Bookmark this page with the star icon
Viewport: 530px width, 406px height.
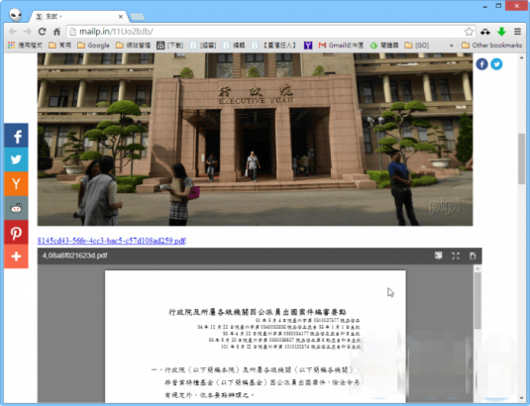point(469,32)
